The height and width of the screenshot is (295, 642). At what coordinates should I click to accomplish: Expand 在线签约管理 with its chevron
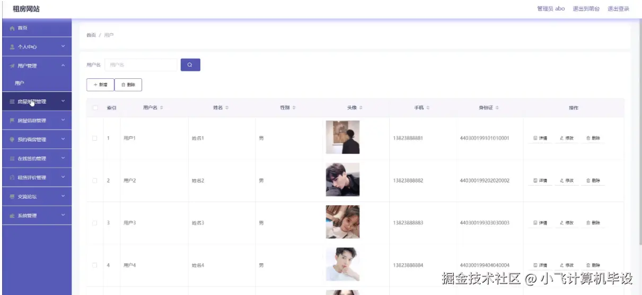click(x=63, y=158)
